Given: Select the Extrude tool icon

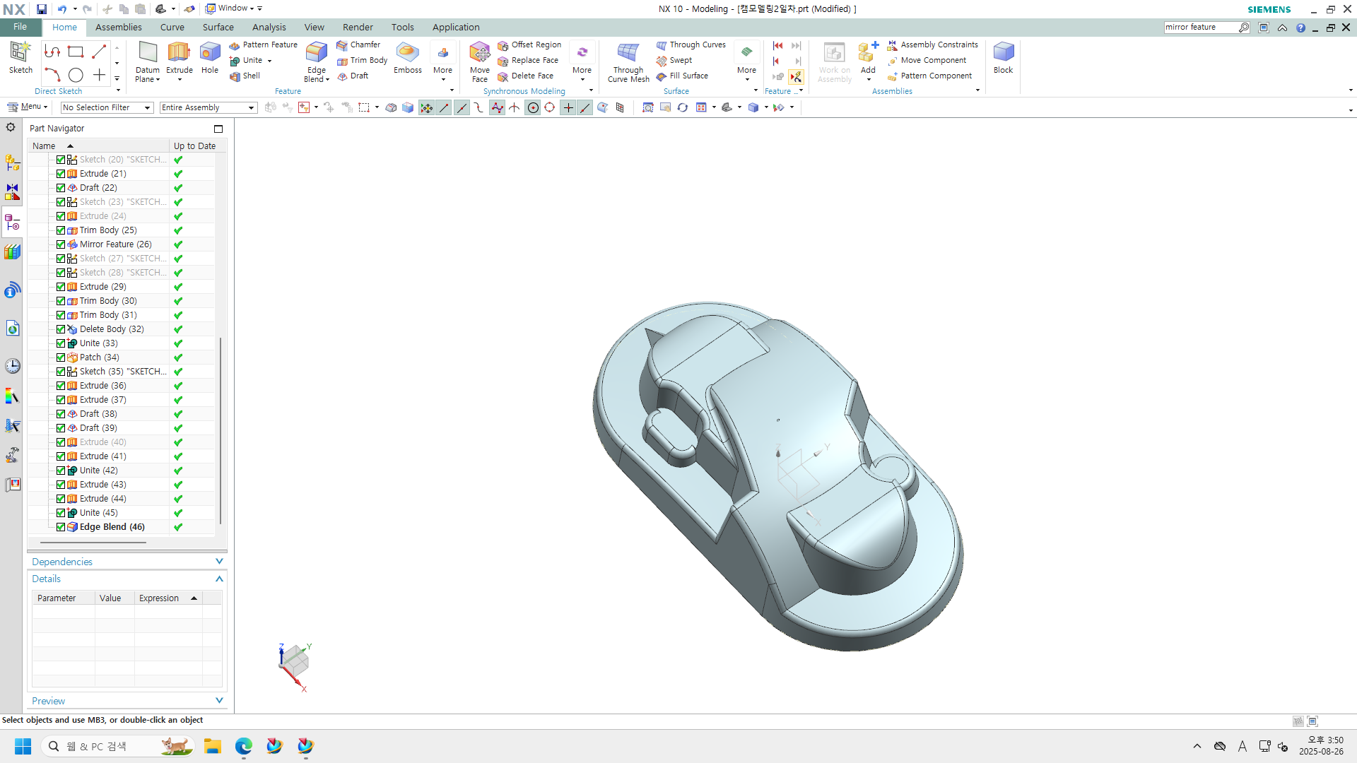Looking at the screenshot, I should click(179, 53).
